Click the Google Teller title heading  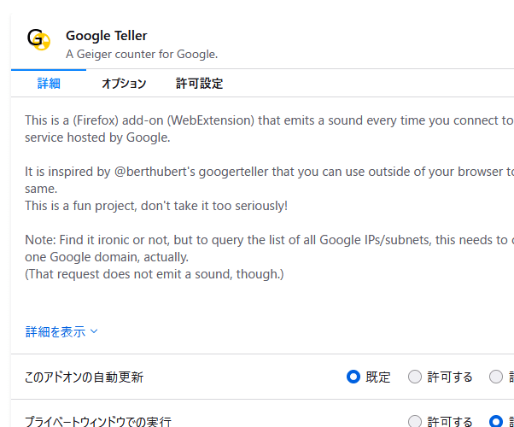107,35
